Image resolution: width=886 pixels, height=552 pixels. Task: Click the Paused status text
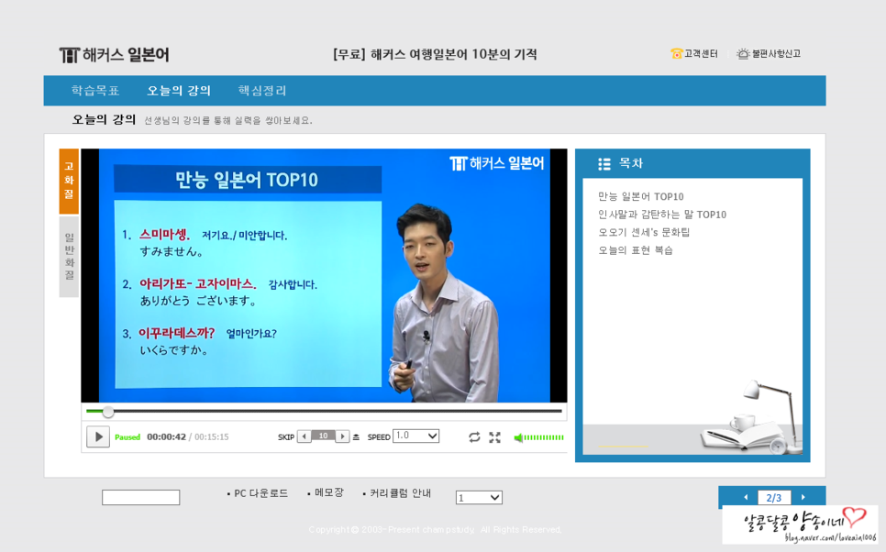pos(127,437)
